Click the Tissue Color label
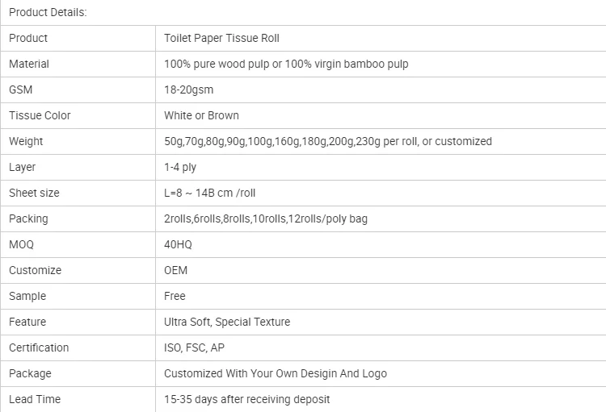This screenshot has height=412, width=606. click(x=40, y=115)
